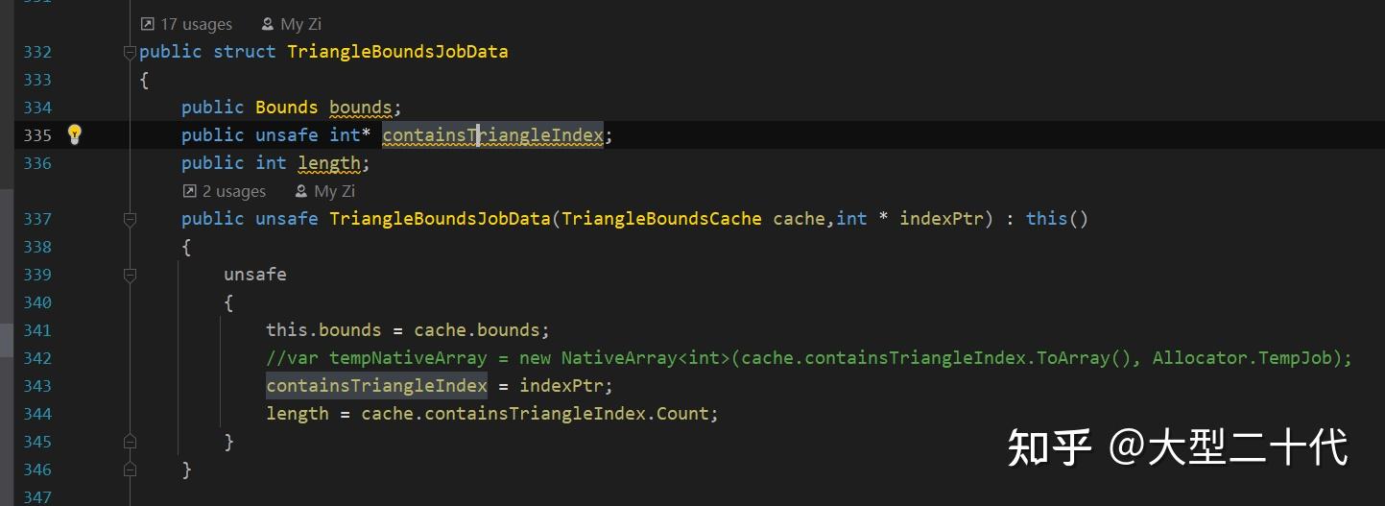Click the fold end marker on line 346
Viewport: 1385px width, 506px height.
click(x=131, y=470)
